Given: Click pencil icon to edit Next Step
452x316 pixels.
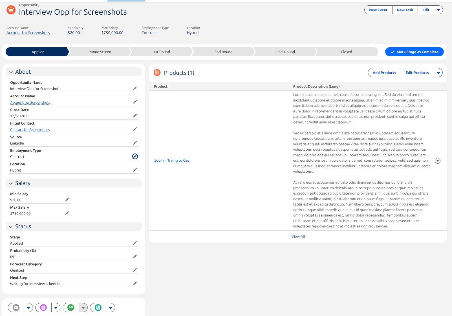Looking at the screenshot, I should [135, 283].
